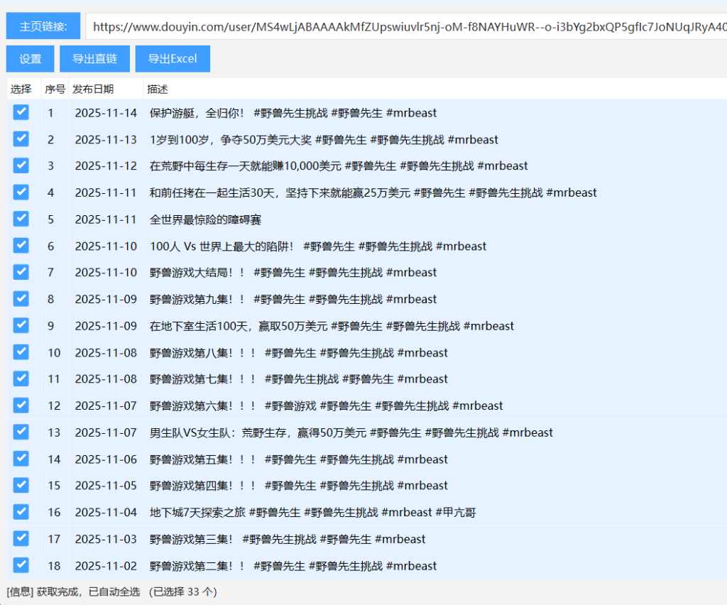Click the 序号 column header

pos(55,89)
